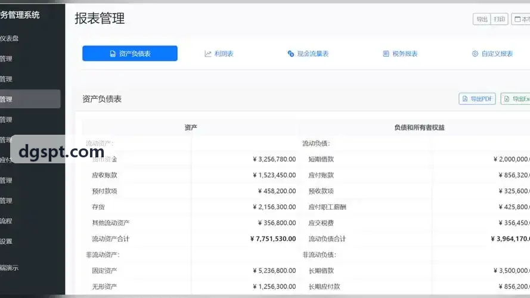Open the 自定义报表 tab
The image size is (530, 298).
tap(492, 54)
